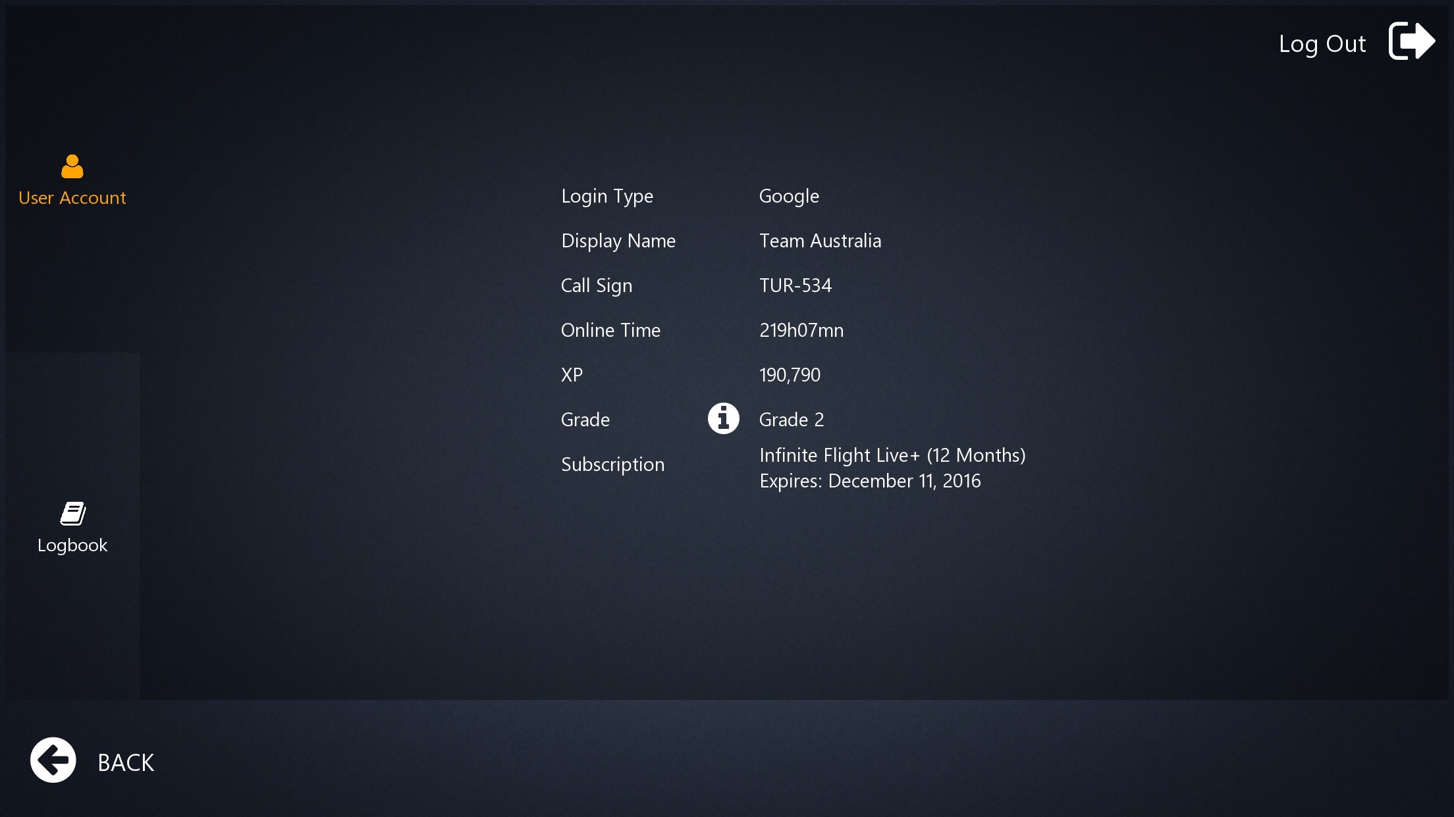Click the orange User Account person icon

72,166
